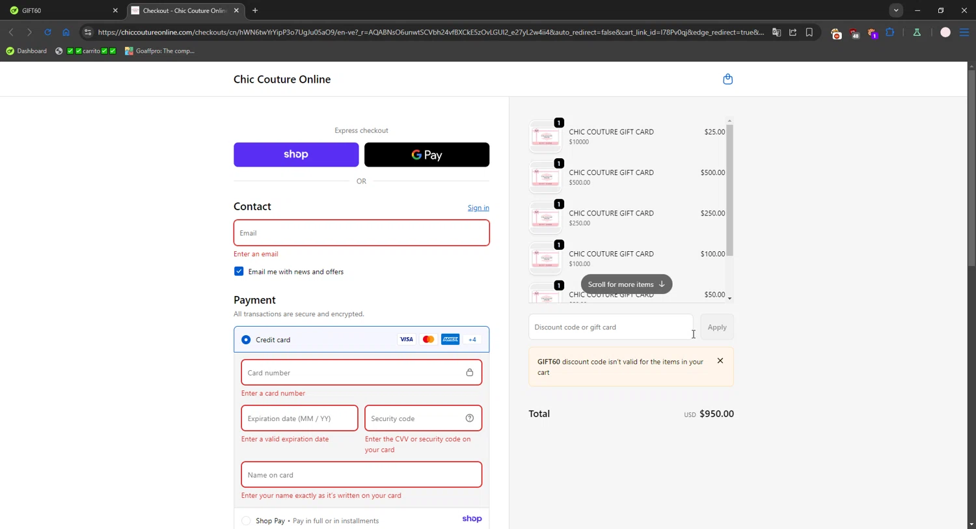This screenshot has height=529, width=976.
Task: Switch to the Checkout tab
Action: point(184,10)
